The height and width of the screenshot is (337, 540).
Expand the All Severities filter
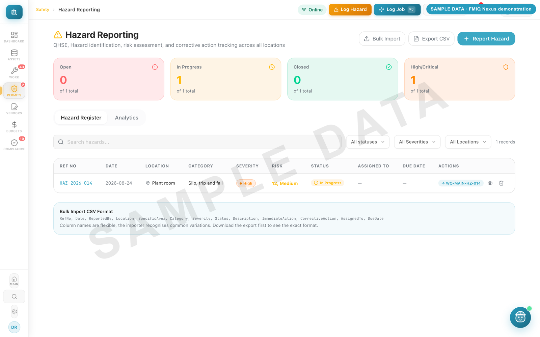click(417, 142)
